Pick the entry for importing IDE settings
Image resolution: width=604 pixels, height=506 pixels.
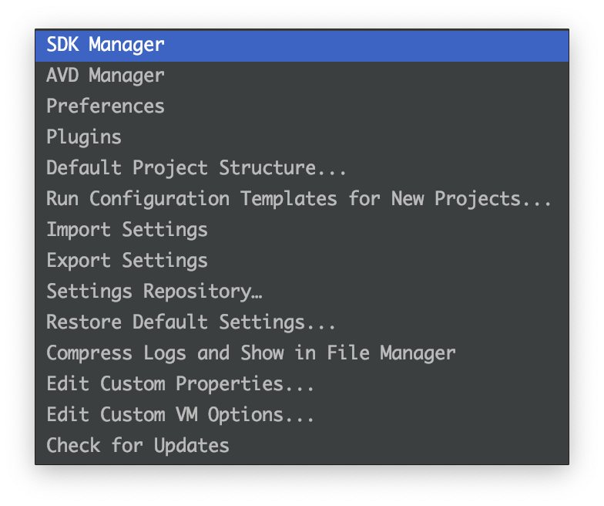[x=302, y=230]
